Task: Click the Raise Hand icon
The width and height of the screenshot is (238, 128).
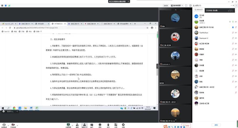Action: 108,125
